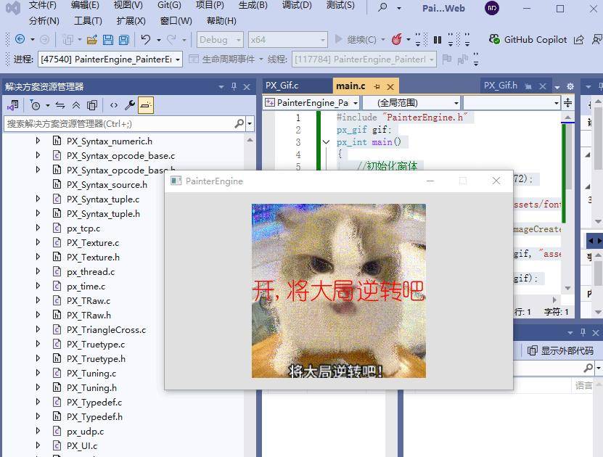Open the 帮助(H) menu
The height and width of the screenshot is (457, 603).
pos(221,21)
